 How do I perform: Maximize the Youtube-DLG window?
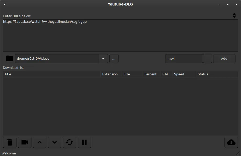click(228, 4)
